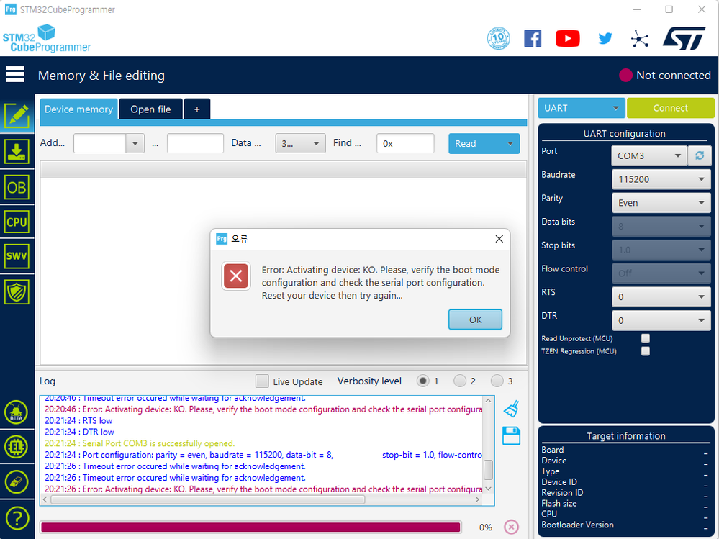
Task: Click the Size input field
Action: (x=195, y=143)
